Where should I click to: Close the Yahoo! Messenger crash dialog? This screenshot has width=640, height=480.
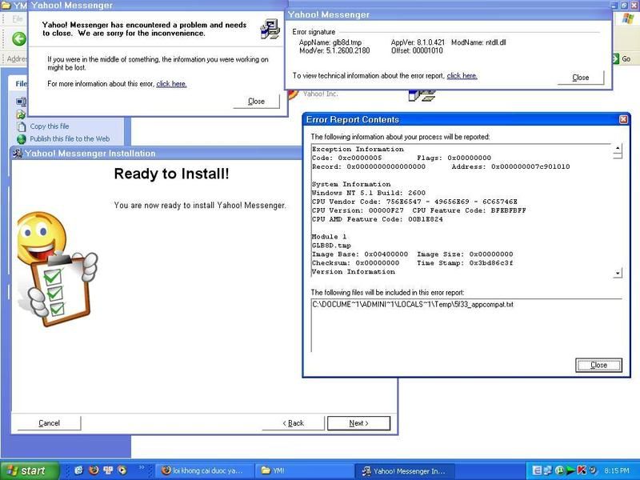coord(256,102)
